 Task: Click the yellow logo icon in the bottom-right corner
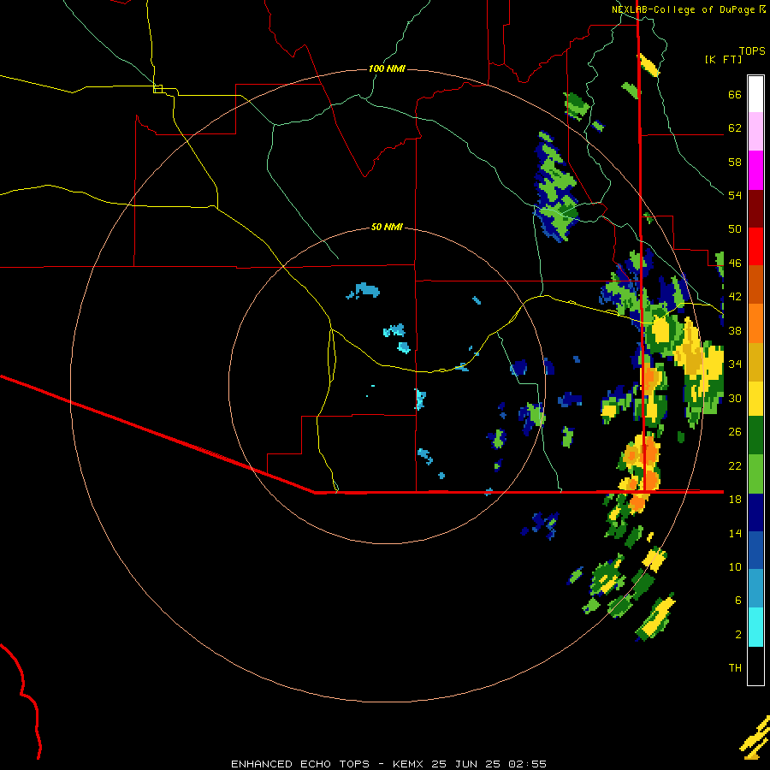(x=755, y=737)
